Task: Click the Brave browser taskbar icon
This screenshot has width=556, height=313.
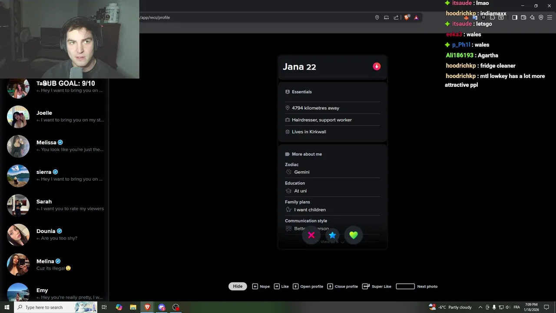Action: pyautogui.click(x=147, y=307)
